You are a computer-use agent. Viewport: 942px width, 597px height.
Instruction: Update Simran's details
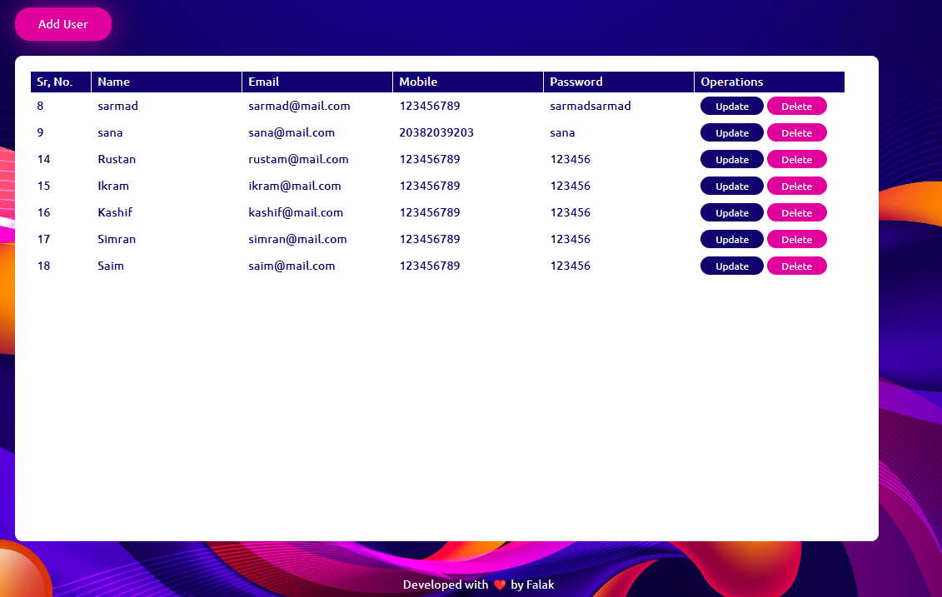coord(731,240)
